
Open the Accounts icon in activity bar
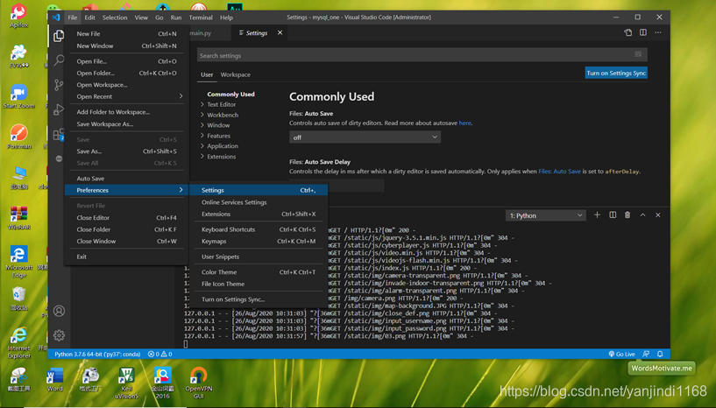click(x=59, y=311)
